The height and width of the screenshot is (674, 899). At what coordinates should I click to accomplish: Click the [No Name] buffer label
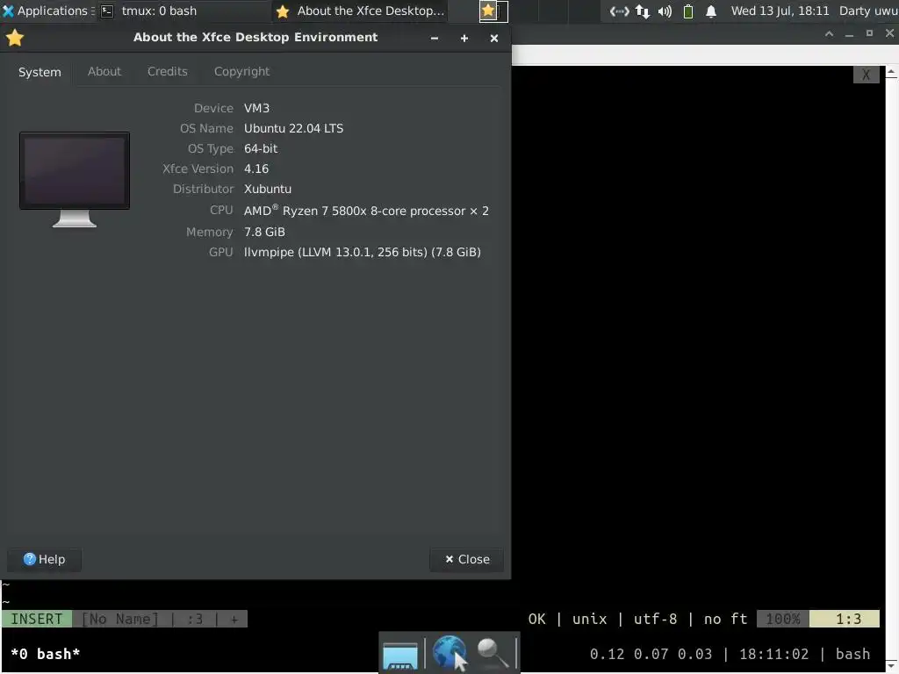click(x=119, y=619)
